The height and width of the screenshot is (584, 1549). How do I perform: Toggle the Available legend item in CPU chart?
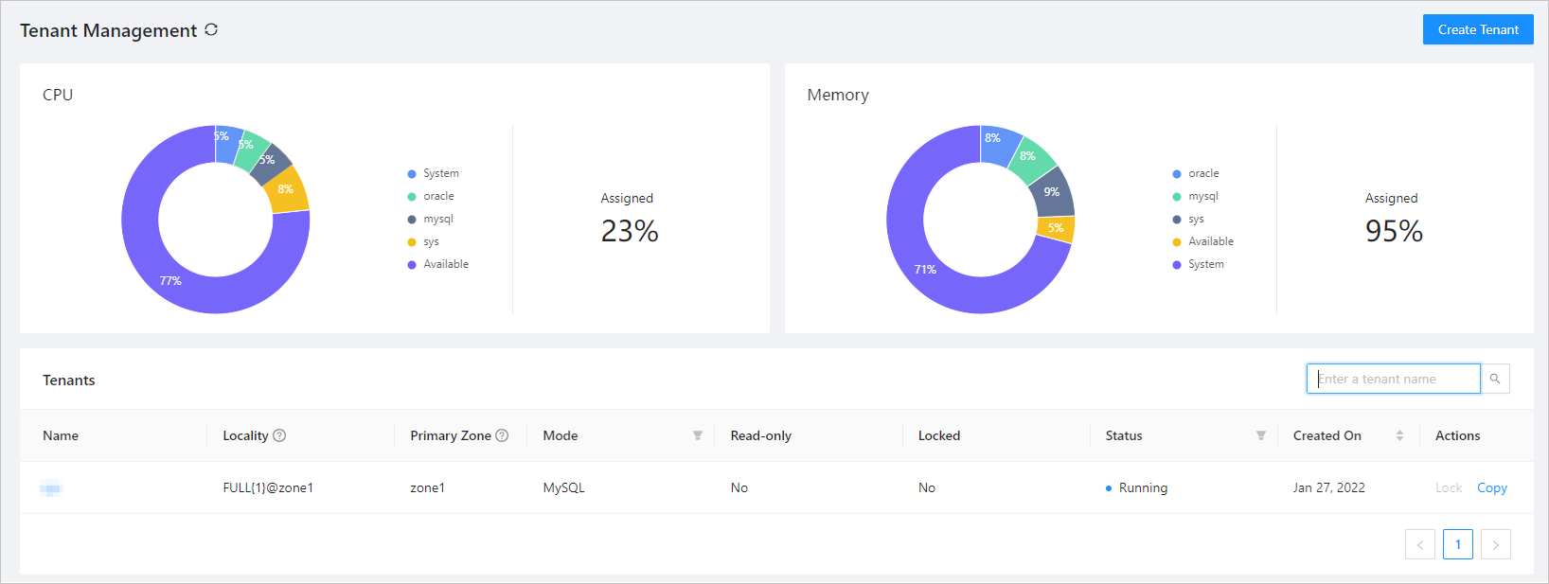(438, 264)
